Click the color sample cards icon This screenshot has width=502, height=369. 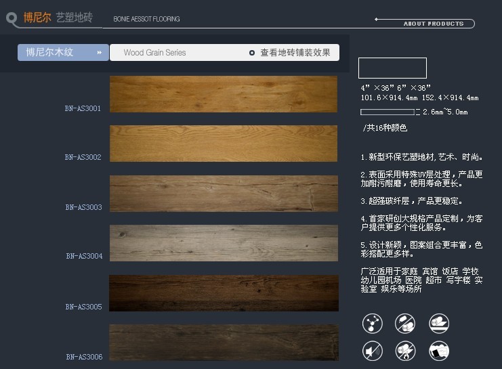pos(439,351)
